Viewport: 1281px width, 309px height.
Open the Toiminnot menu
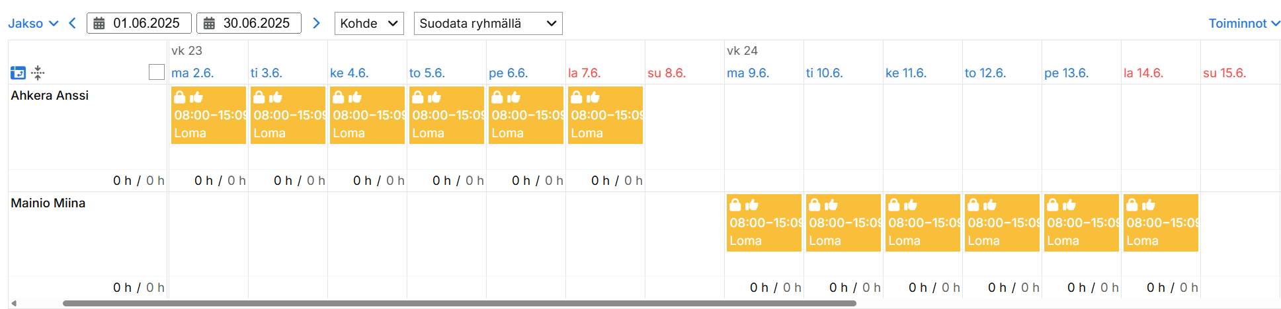click(x=1244, y=23)
